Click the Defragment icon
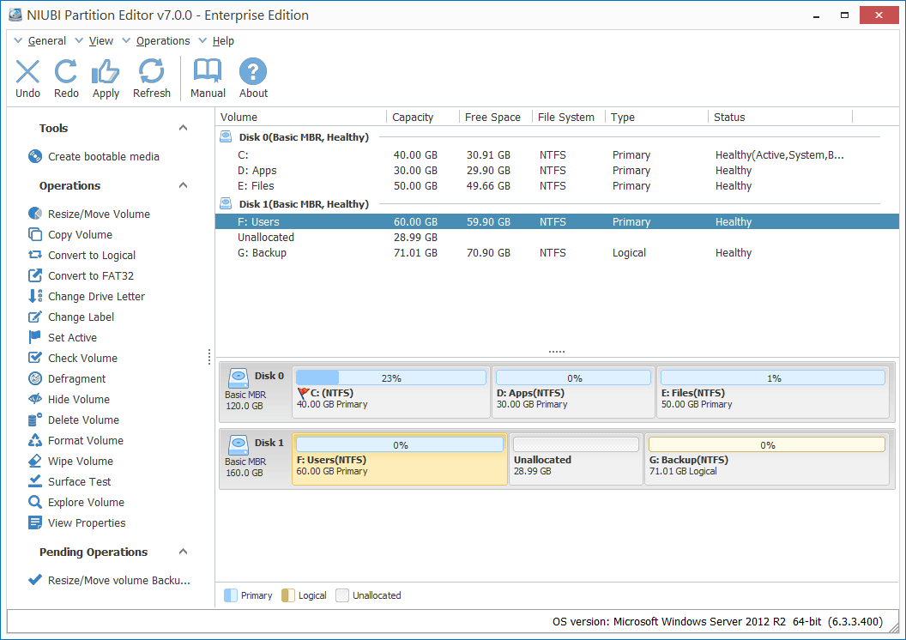 tap(35, 378)
